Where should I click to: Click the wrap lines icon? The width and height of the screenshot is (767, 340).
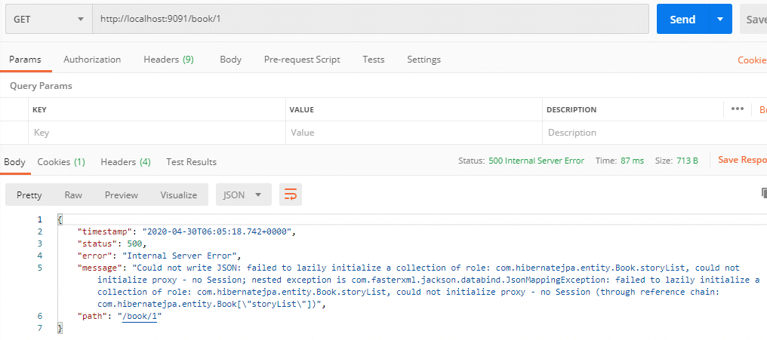click(x=290, y=195)
